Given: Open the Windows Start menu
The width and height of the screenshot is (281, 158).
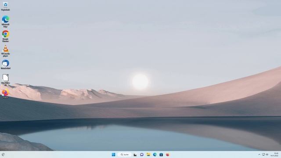Looking at the screenshot, I should (x=113, y=154).
